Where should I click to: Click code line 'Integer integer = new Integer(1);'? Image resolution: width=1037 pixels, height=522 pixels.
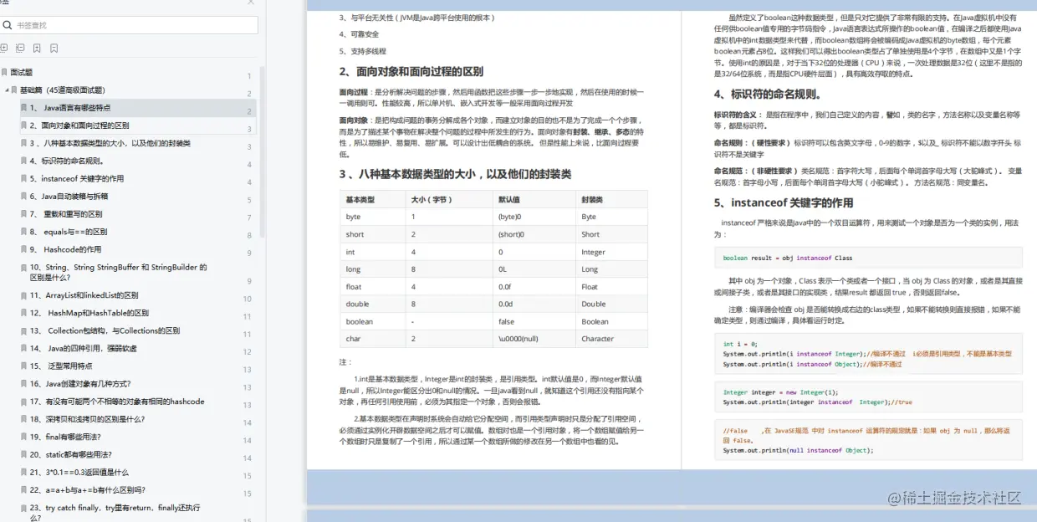(780, 392)
